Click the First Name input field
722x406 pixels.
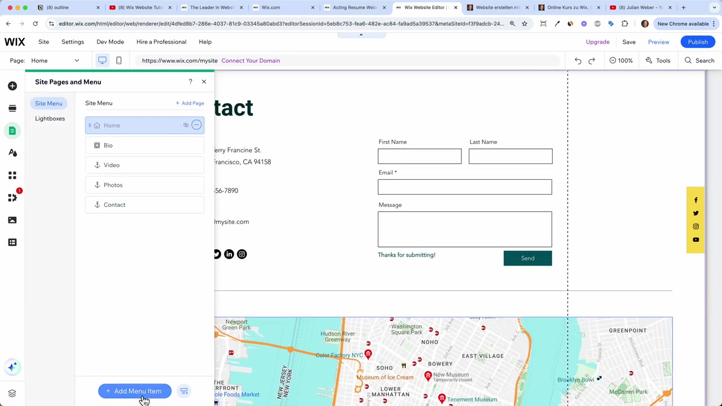(420, 156)
